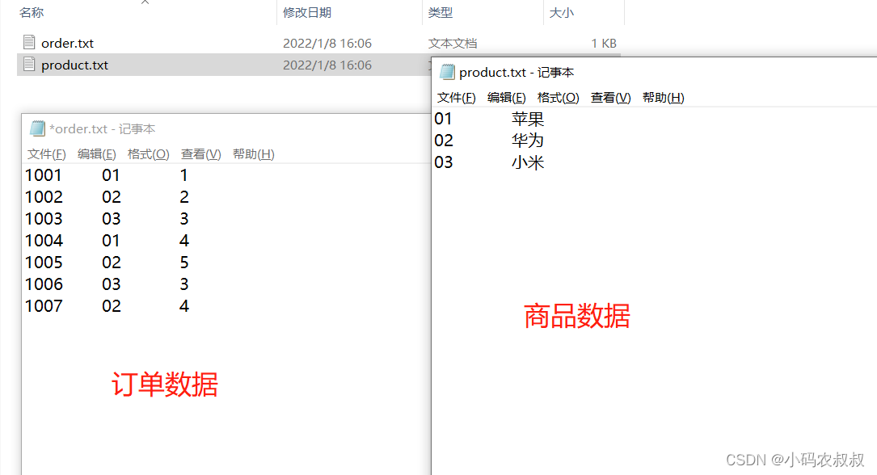
Task: Open the 文件(F) menu in product.txt Notepad
Action: pos(456,97)
